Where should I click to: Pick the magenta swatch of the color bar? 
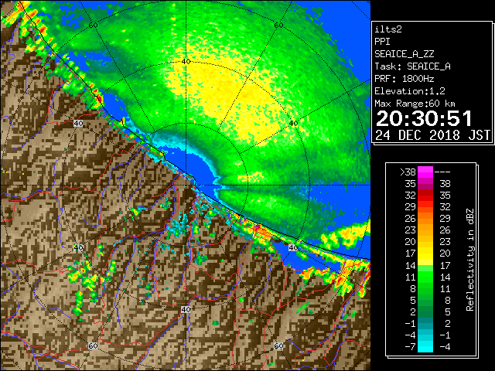[425, 172]
